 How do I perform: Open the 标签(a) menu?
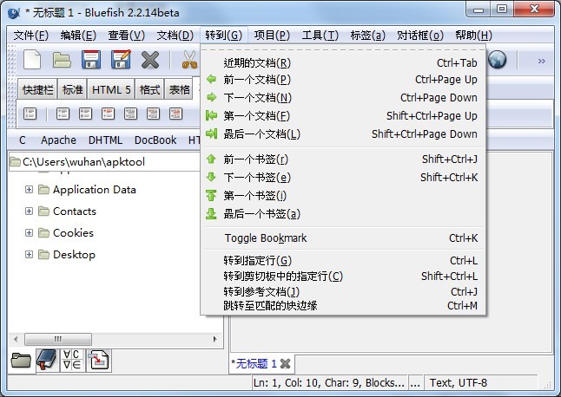[x=368, y=36]
